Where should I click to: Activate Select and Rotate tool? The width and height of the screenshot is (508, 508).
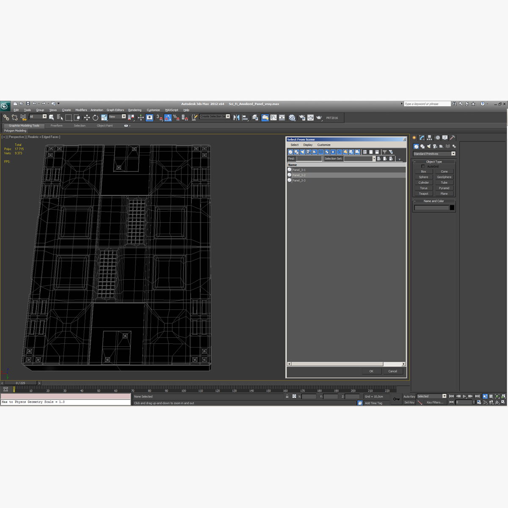(95, 117)
